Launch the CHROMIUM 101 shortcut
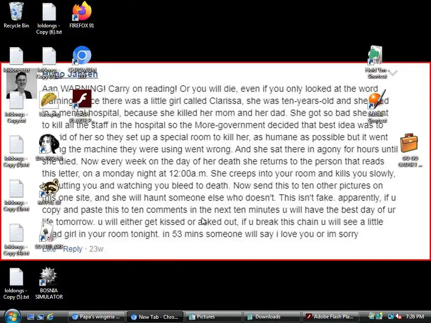The image size is (431, 323). point(82,63)
